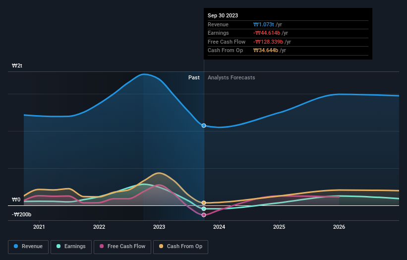Select the 2022 x-axis label
The image size is (407, 260).
click(x=99, y=227)
